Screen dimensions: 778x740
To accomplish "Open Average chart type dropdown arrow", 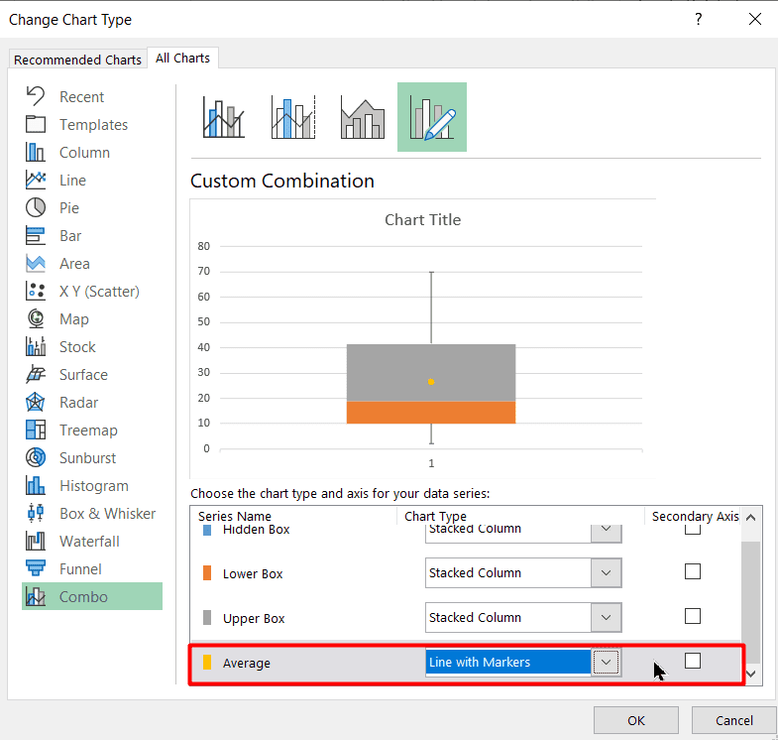I will tap(606, 662).
